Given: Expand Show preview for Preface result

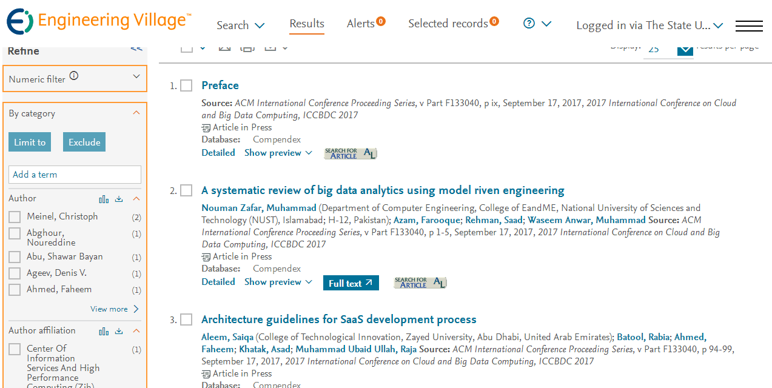Looking at the screenshot, I should pos(278,153).
